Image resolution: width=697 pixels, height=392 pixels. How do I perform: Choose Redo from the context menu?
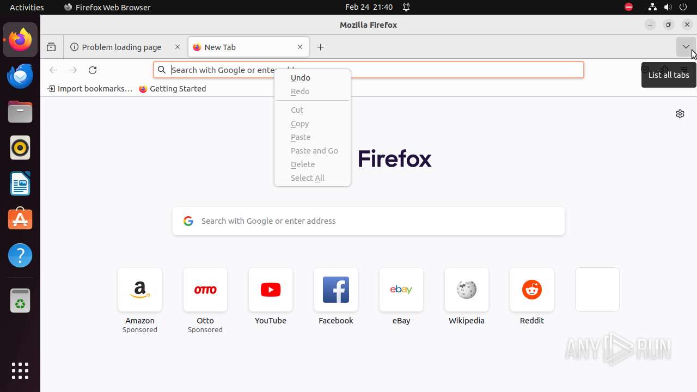click(x=313, y=91)
